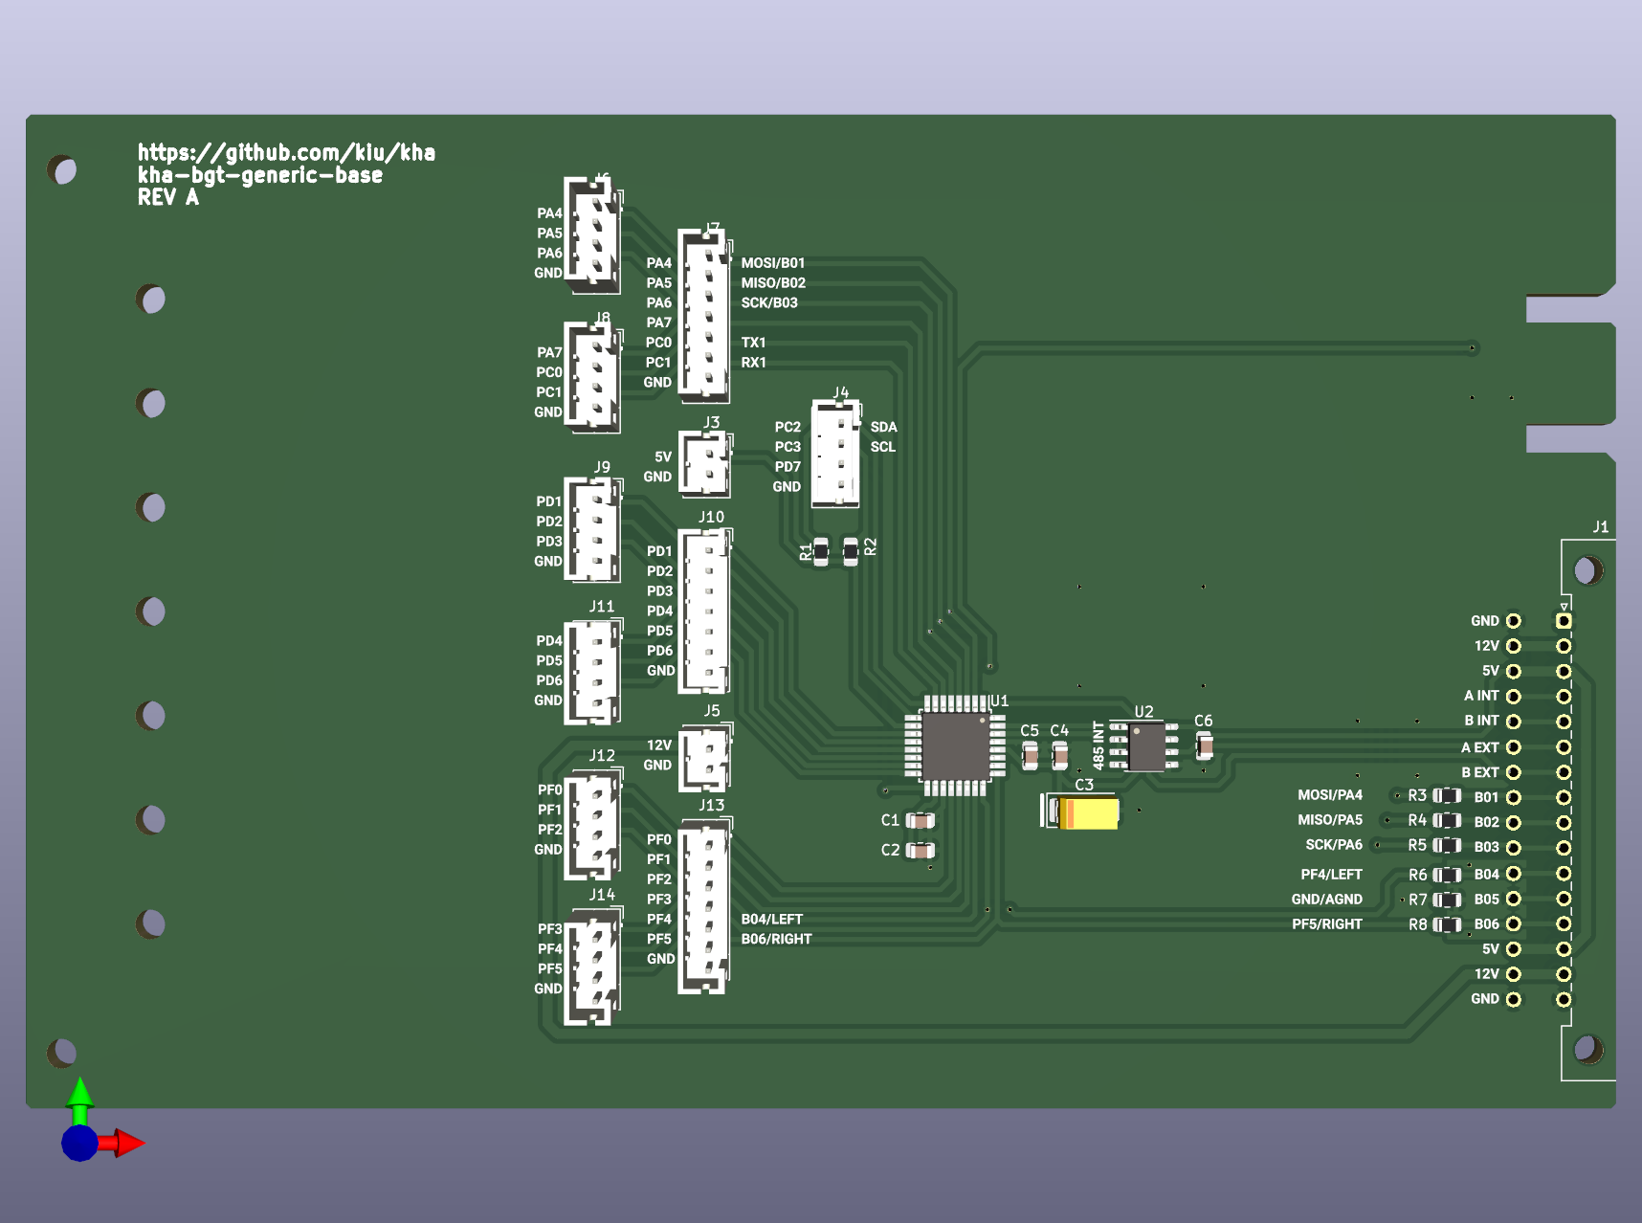Viewport: 1642px width, 1223px height.
Task: Click the MOSI/B01 label
Action: (x=773, y=263)
